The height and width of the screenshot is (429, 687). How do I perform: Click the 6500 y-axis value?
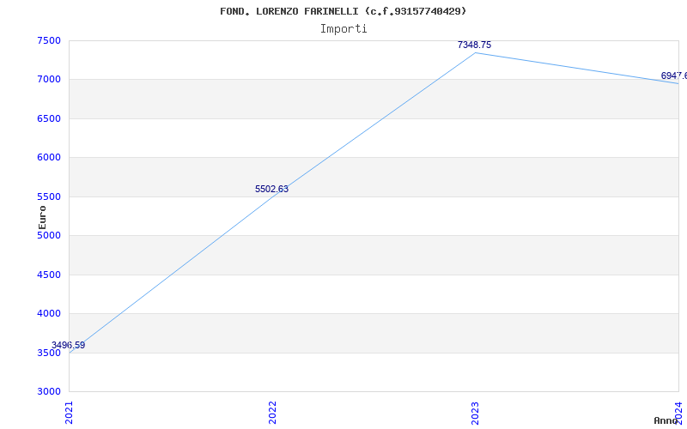[49, 118]
